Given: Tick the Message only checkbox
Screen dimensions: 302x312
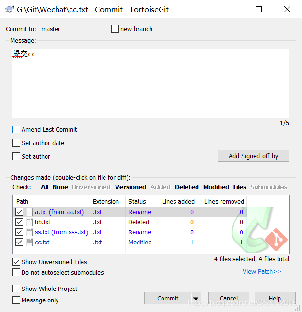Looking at the screenshot, I should 16,300.
